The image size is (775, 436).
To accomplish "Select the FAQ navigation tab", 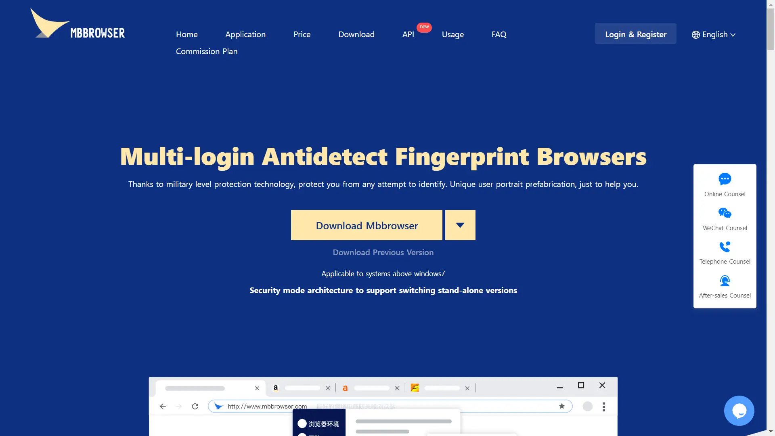I will tap(499, 34).
